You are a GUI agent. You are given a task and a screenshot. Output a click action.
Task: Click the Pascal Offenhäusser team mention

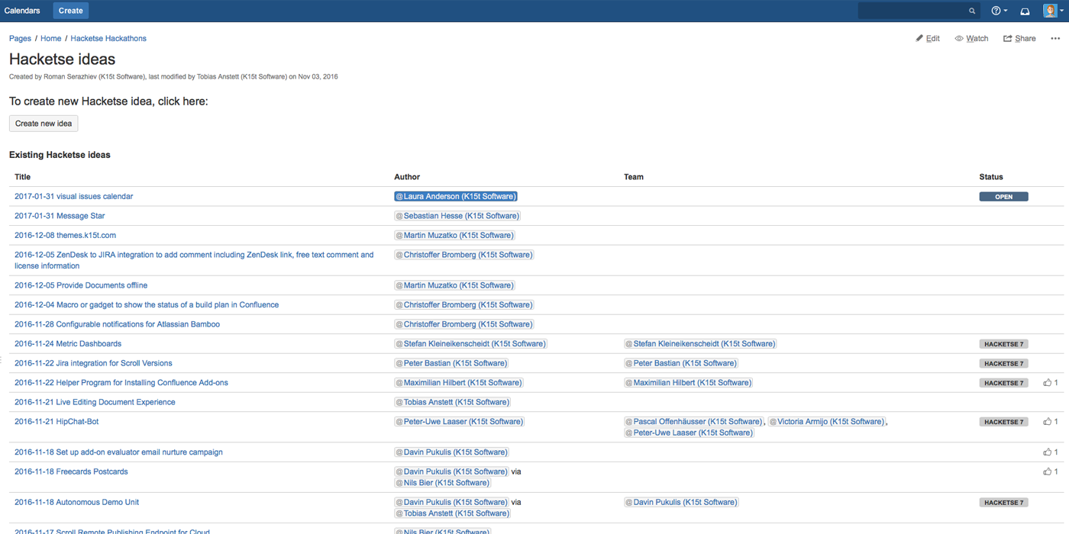pyautogui.click(x=694, y=422)
